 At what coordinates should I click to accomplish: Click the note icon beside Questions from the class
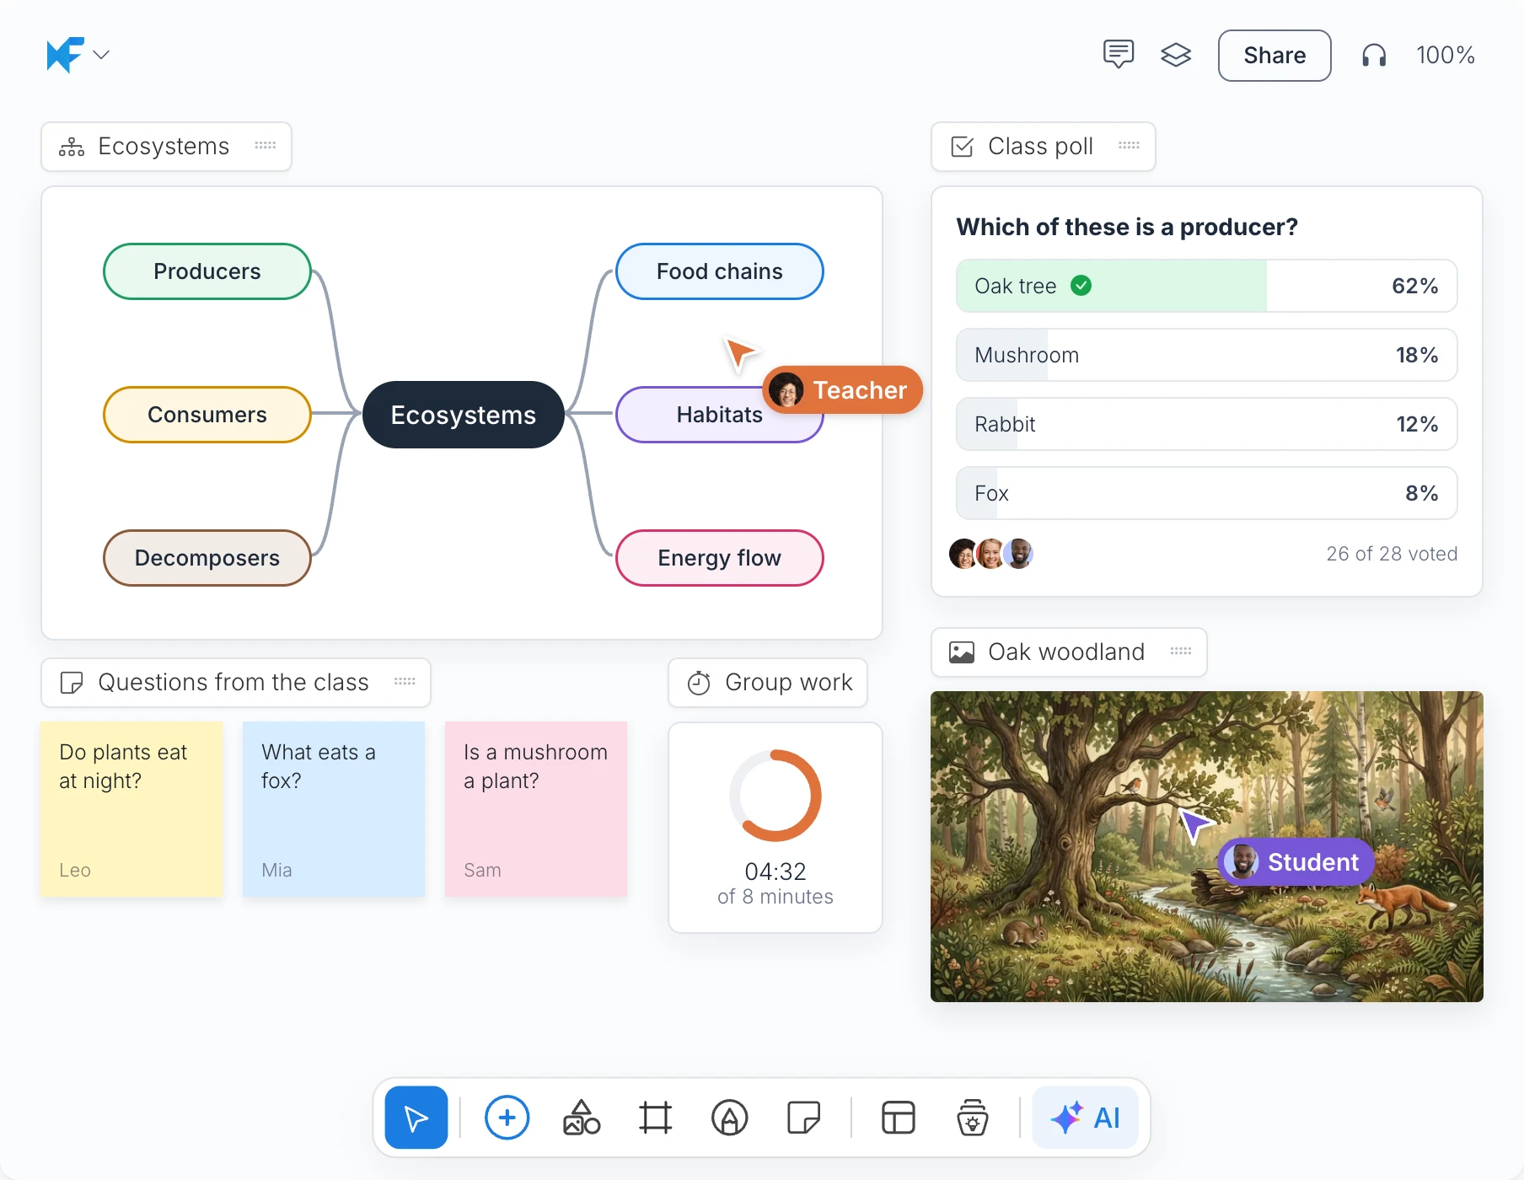click(72, 683)
